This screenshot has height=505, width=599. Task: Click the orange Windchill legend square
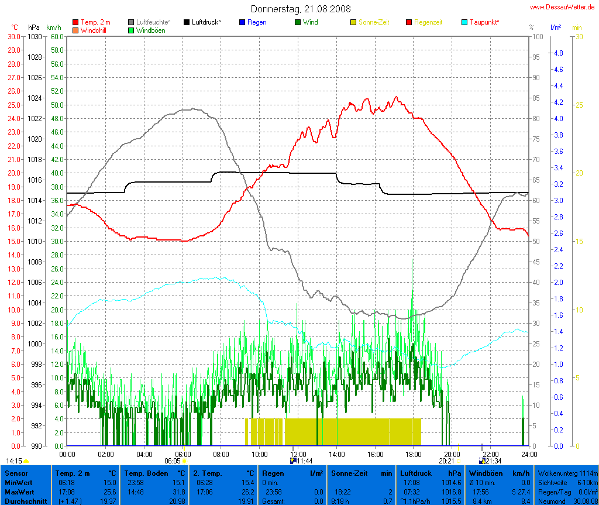coord(76,30)
